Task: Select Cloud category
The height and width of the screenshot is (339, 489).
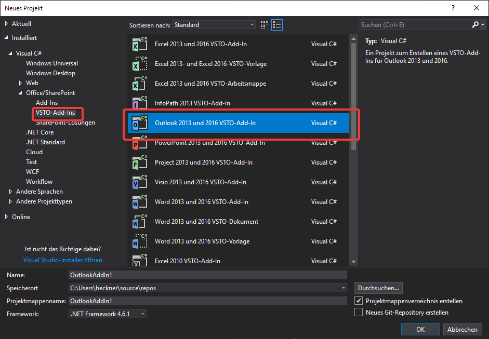Action: click(34, 152)
